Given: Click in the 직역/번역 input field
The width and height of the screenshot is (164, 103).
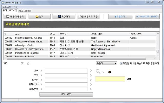Looking at the screenshot, I should click(x=66, y=89).
